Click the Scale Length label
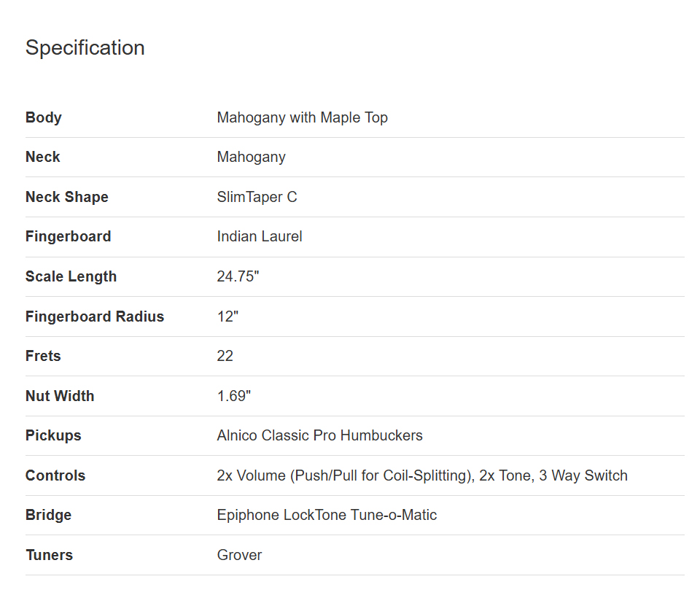 [x=71, y=276]
